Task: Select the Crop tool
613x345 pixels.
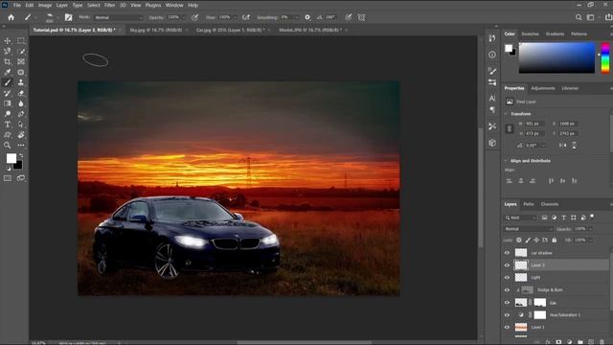Action: click(x=8, y=61)
